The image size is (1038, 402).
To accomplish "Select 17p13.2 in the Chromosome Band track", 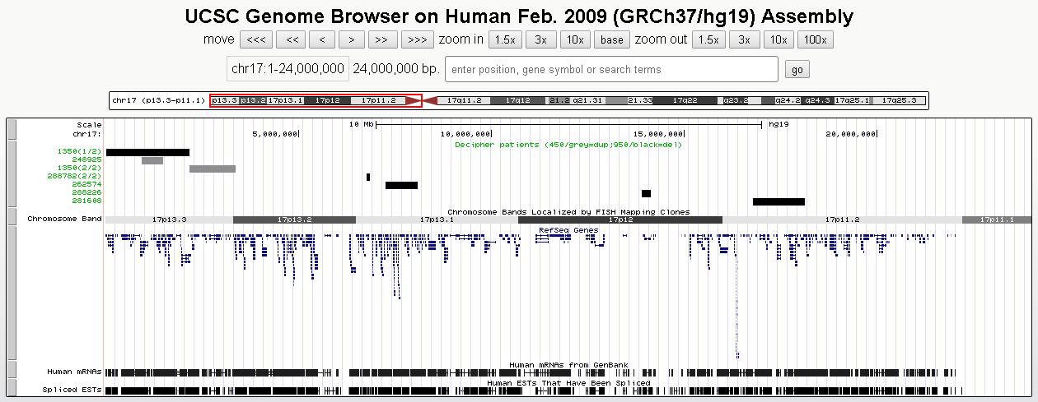I will pos(294,219).
